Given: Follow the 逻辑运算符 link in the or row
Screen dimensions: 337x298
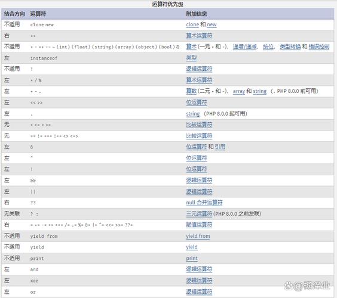Looking at the screenshot, I should [199, 292].
